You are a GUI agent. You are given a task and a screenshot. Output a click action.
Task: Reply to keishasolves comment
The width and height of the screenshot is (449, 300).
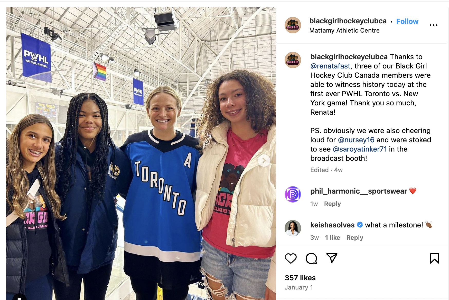(x=355, y=238)
